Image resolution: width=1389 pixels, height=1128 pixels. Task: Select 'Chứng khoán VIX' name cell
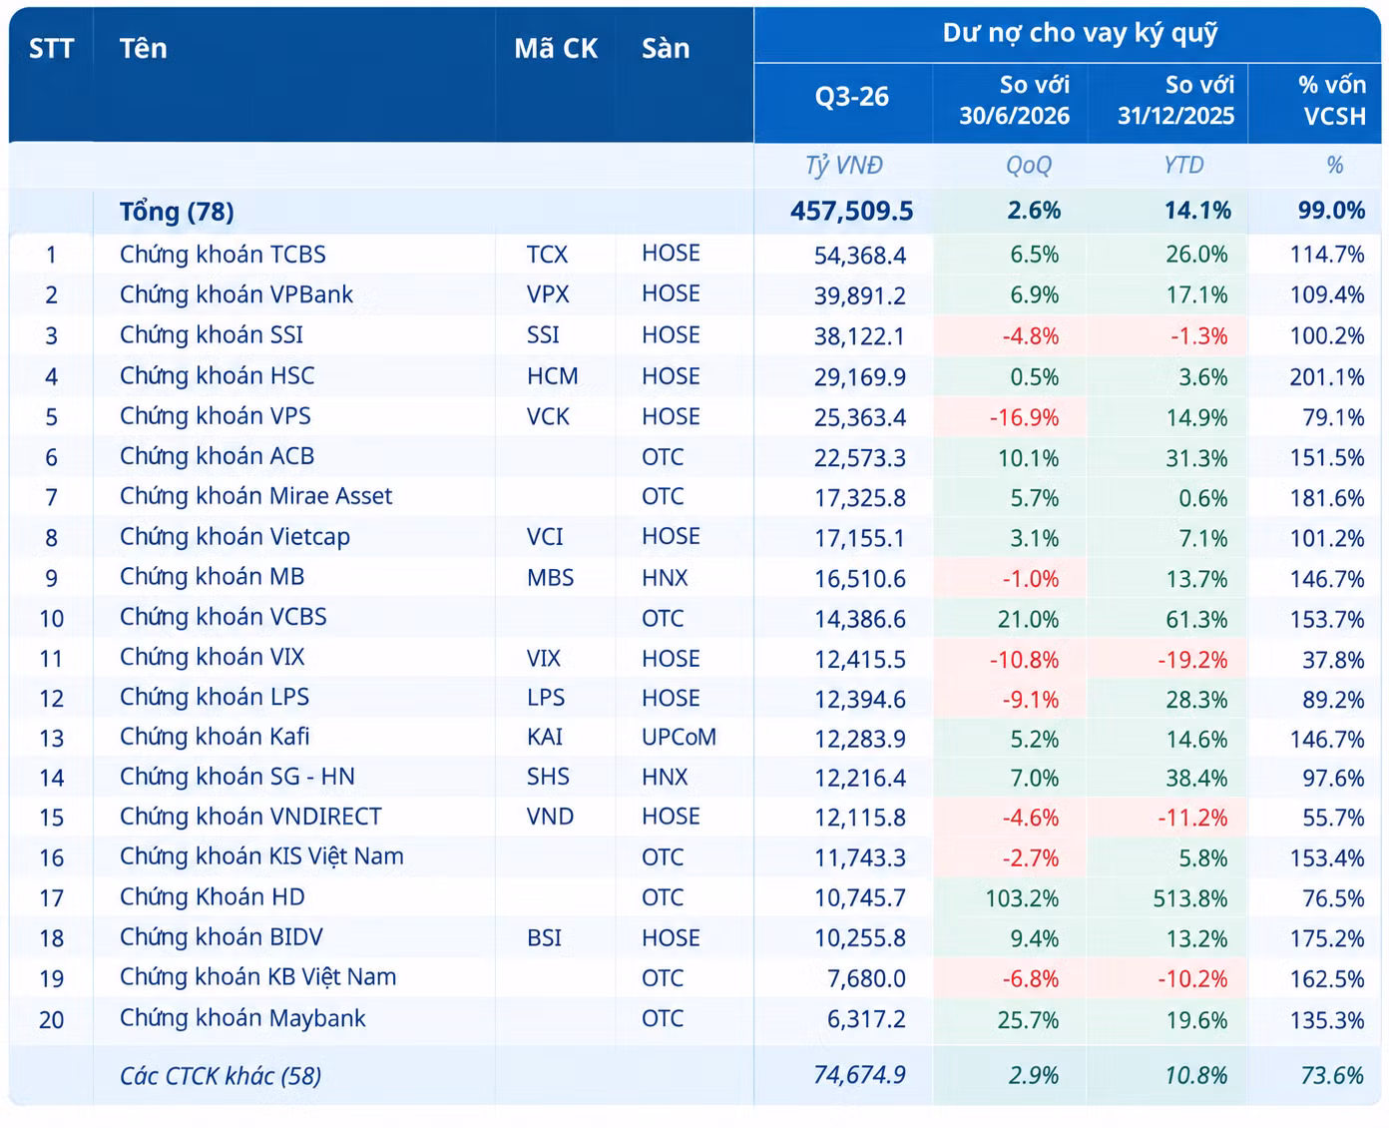tap(213, 657)
